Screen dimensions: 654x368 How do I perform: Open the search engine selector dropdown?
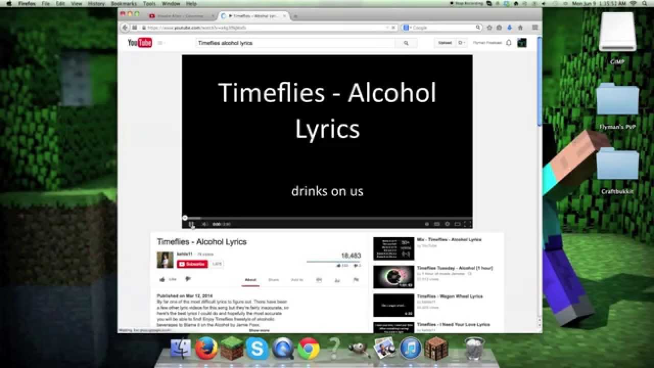(407, 28)
